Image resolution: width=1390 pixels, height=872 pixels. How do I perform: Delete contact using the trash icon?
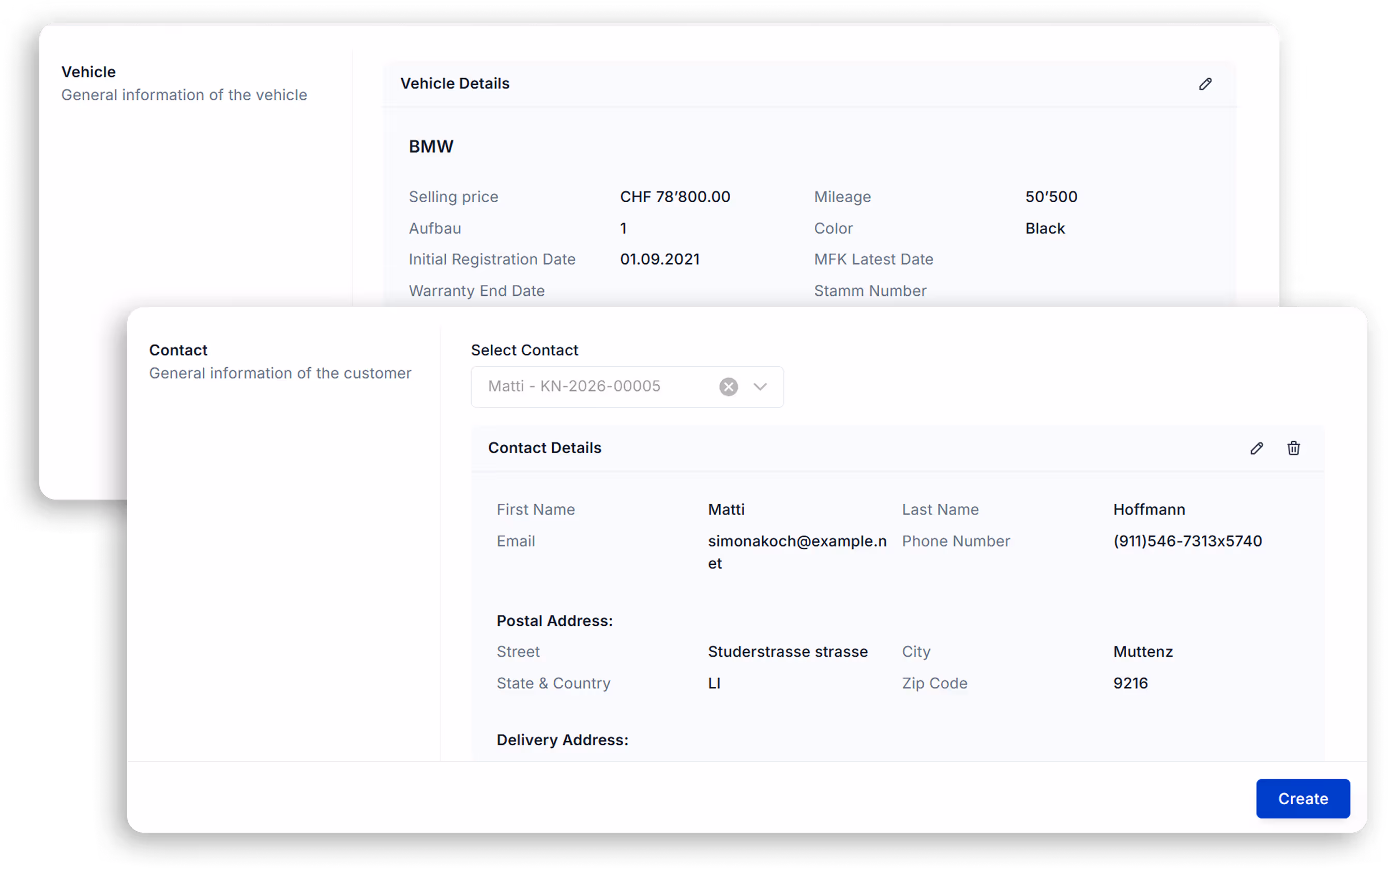tap(1293, 448)
